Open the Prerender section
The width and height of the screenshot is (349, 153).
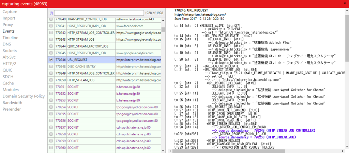(x=12, y=109)
